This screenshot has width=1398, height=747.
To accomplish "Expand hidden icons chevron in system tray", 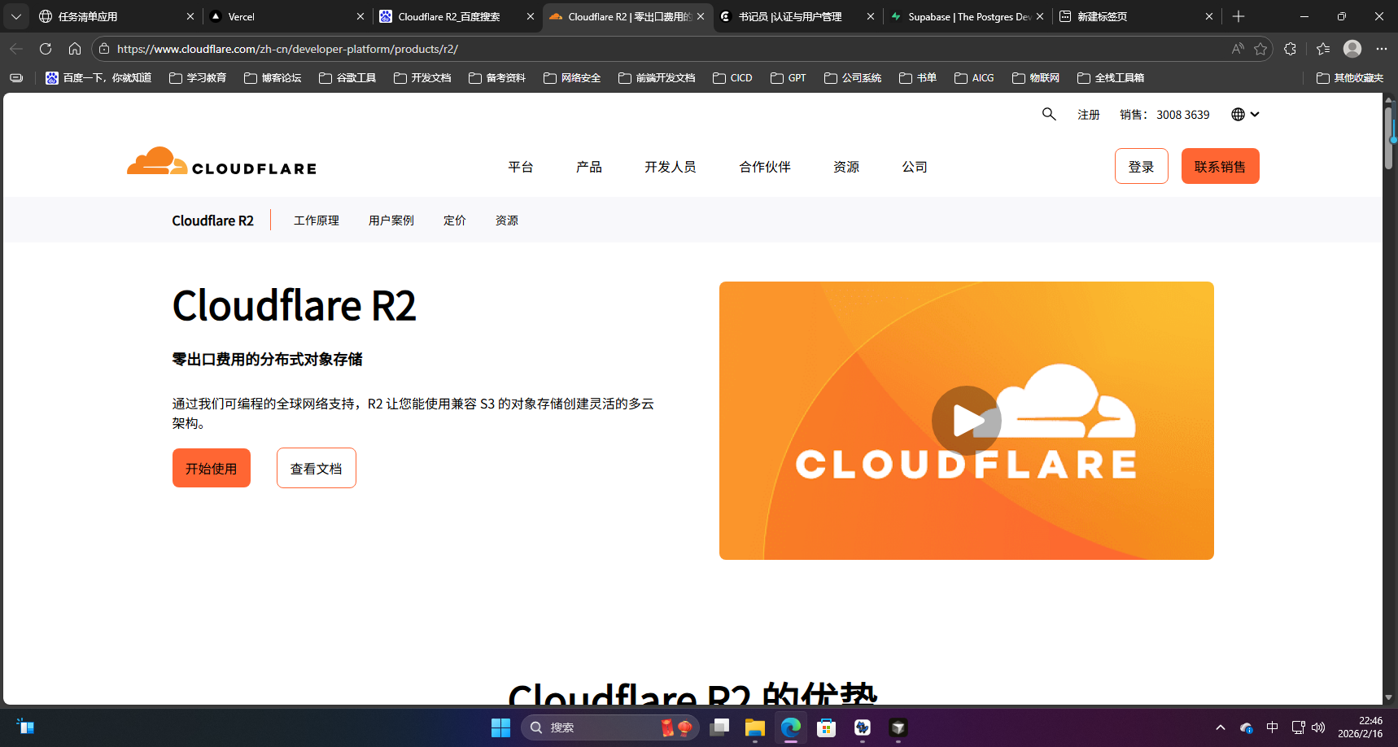I will point(1221,727).
